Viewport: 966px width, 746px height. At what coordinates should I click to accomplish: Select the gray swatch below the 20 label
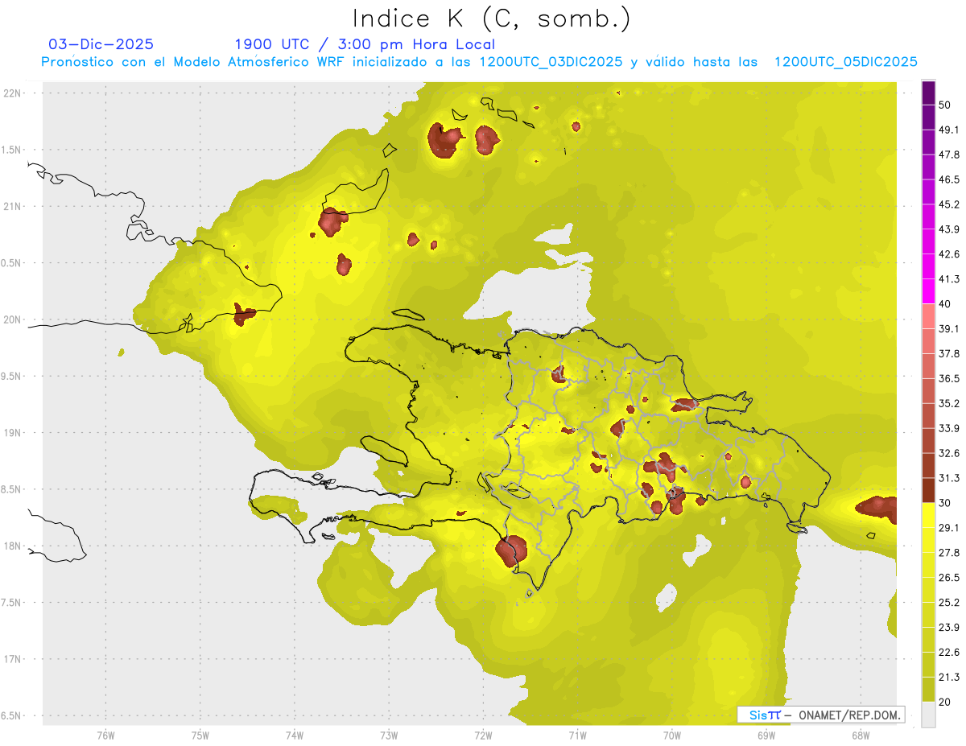click(x=928, y=715)
